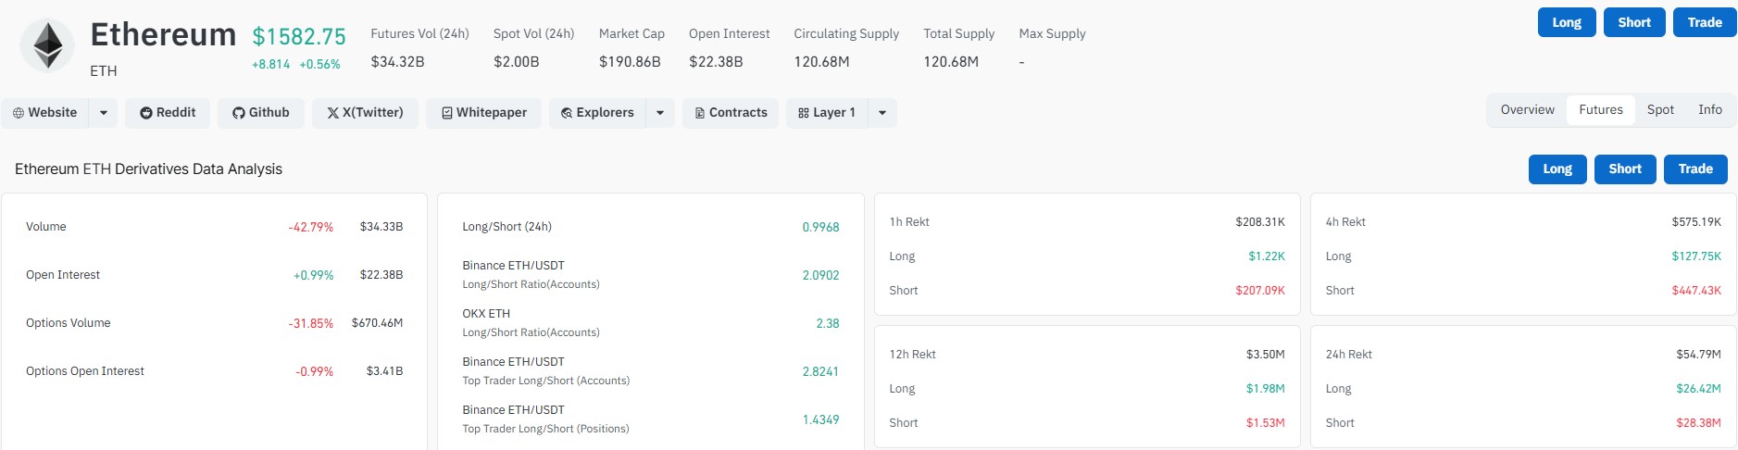Click Short button in Derivatives Data Analysis row

1625,169
